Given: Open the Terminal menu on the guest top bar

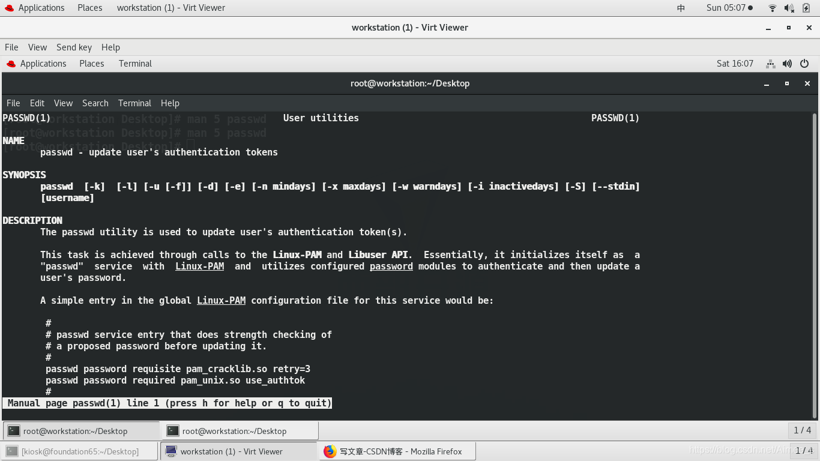Looking at the screenshot, I should tap(134, 64).
